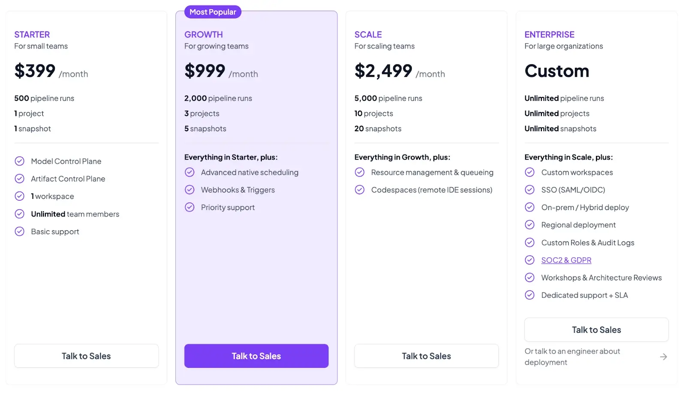Click the check icon next to SOC2 & GDPR
This screenshot has width=686, height=394.
pyautogui.click(x=530, y=260)
